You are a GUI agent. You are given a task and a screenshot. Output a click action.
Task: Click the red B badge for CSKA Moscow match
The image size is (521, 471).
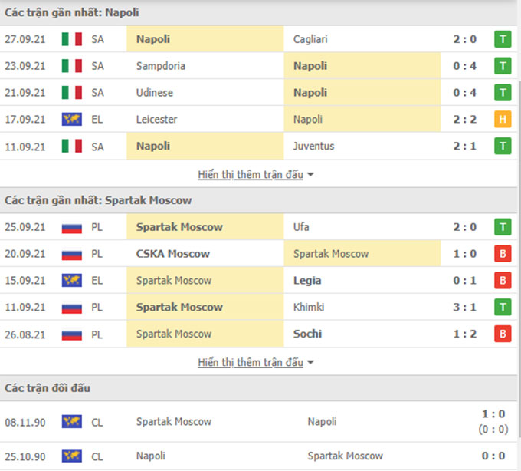click(x=503, y=254)
